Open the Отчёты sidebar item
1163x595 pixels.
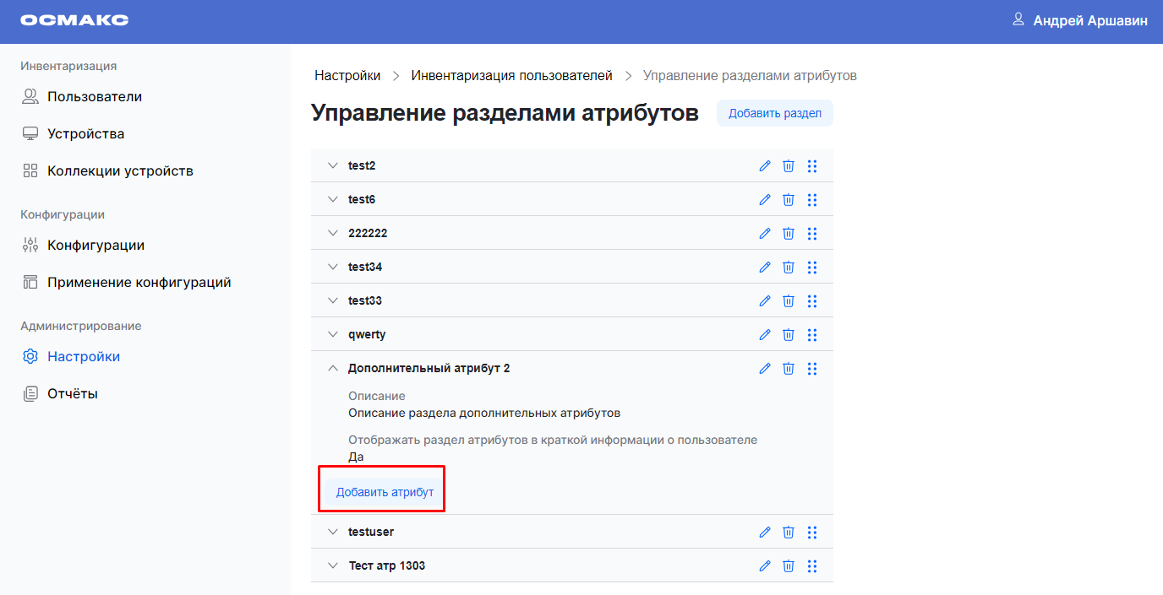72,394
